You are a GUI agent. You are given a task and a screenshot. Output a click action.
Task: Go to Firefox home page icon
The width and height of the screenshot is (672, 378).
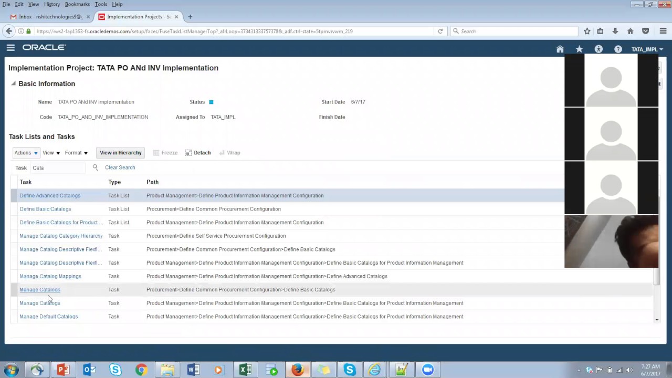pos(631,31)
